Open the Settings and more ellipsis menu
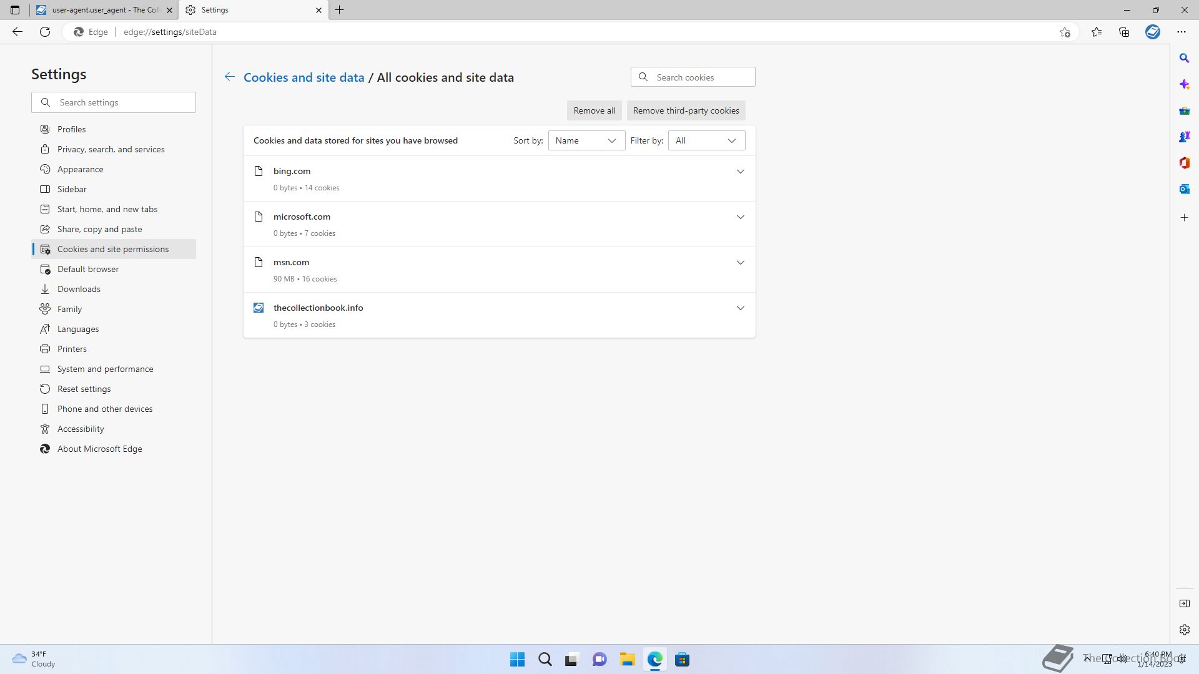1199x674 pixels. tap(1182, 32)
